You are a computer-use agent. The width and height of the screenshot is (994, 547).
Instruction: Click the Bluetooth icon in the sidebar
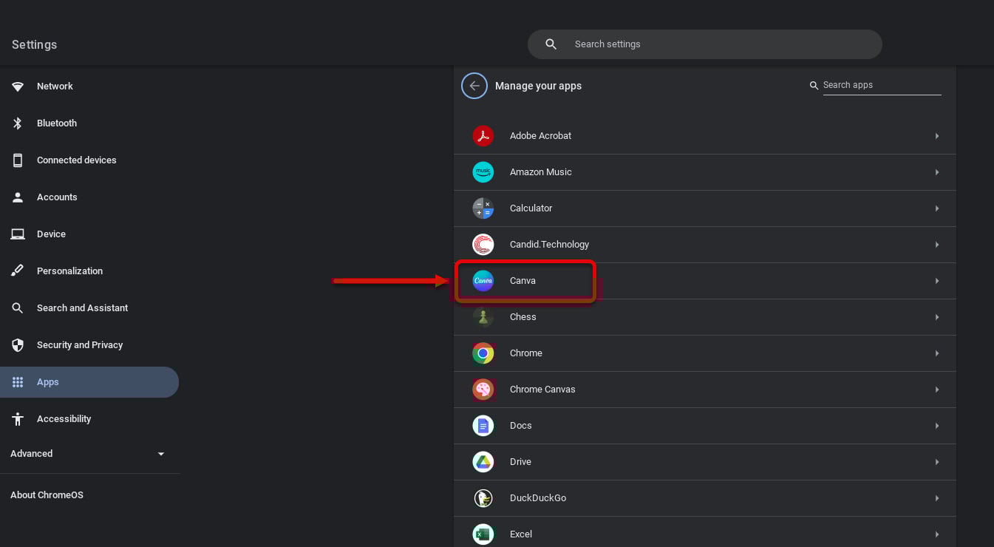pyautogui.click(x=18, y=123)
